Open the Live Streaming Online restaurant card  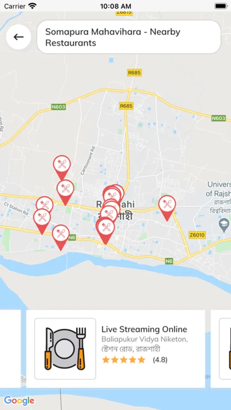coord(116,348)
